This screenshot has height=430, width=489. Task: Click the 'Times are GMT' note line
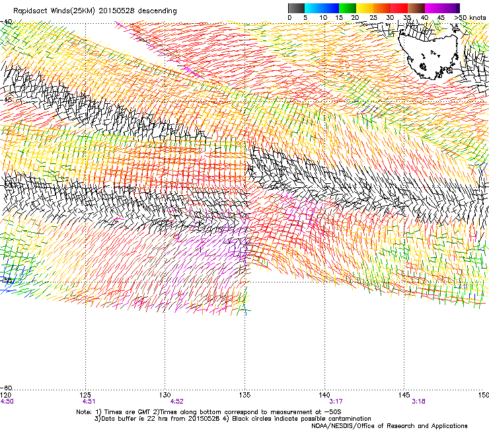pyautogui.click(x=209, y=412)
